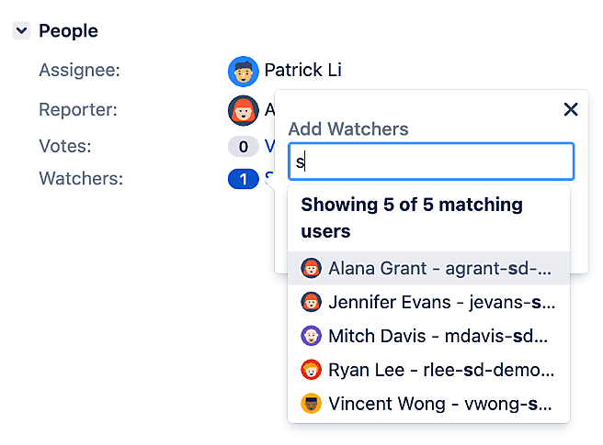Click into the Add Watchers search field

431,161
